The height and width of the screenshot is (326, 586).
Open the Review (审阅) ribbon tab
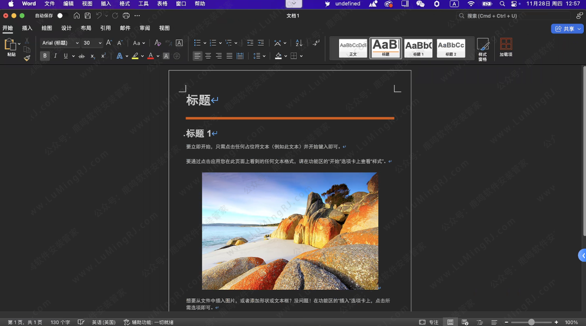(145, 28)
